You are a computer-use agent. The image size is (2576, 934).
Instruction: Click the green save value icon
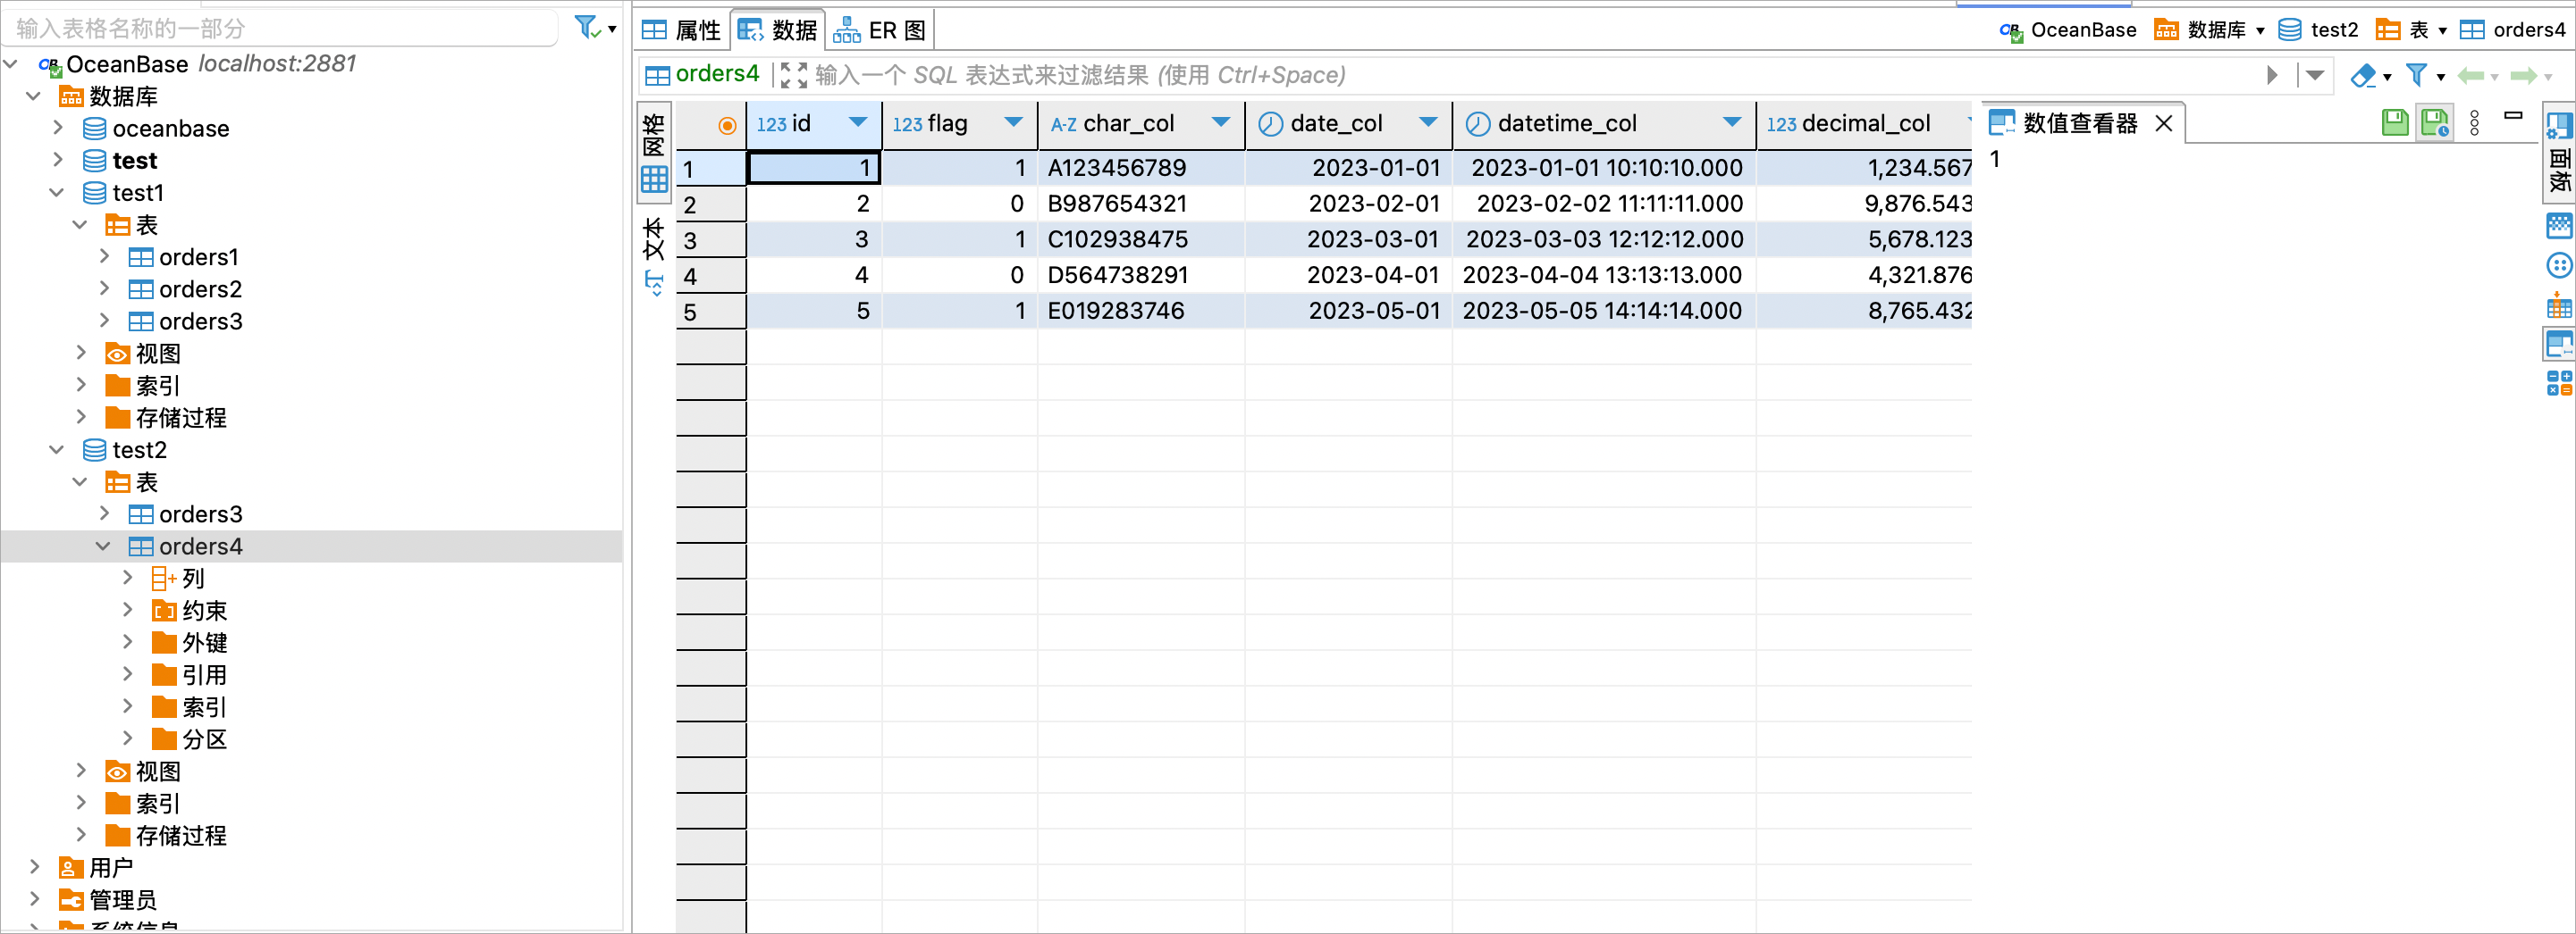pyautogui.click(x=2395, y=123)
